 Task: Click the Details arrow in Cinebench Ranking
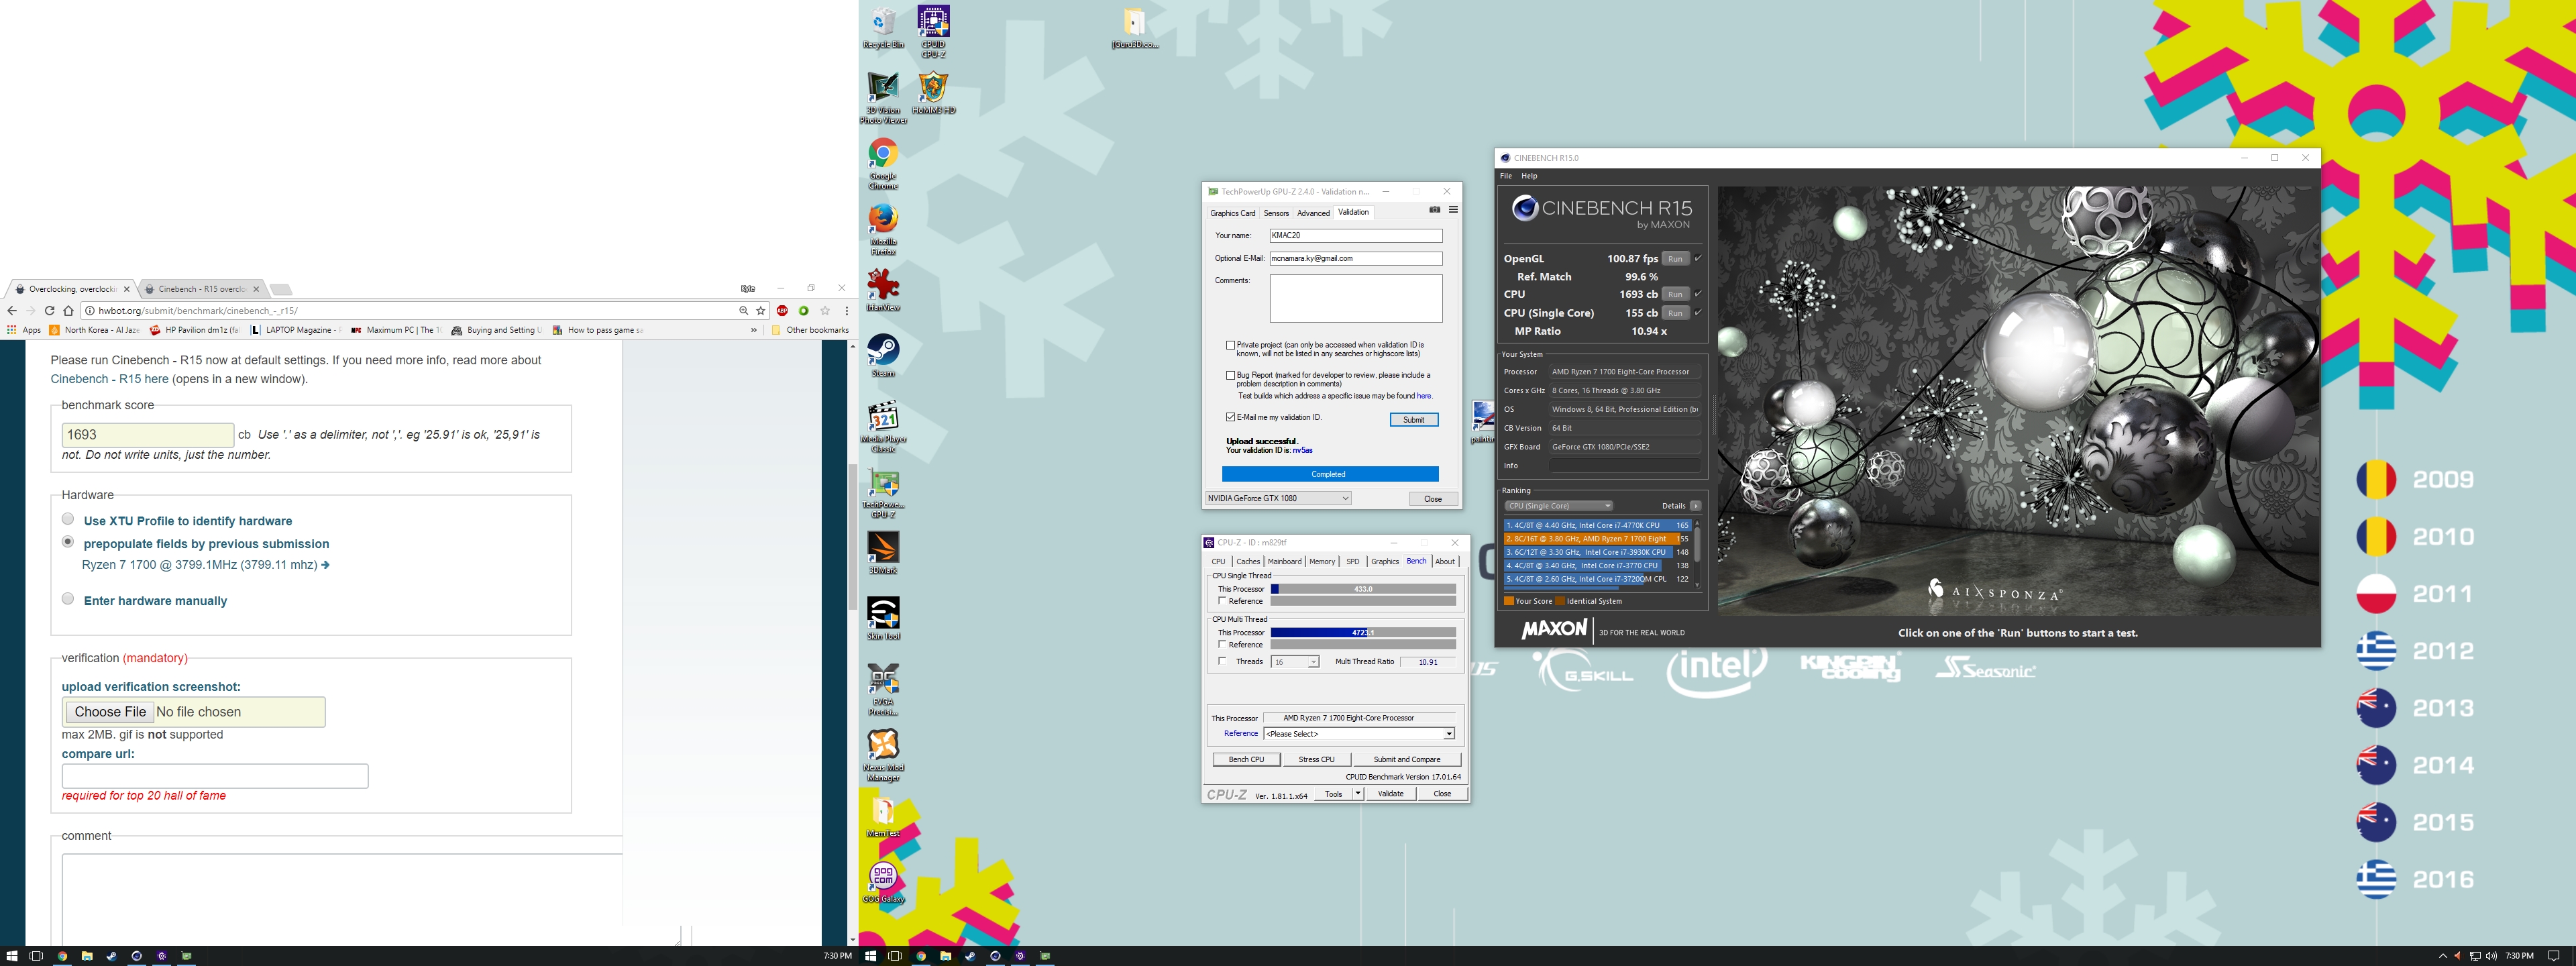click(x=1695, y=506)
